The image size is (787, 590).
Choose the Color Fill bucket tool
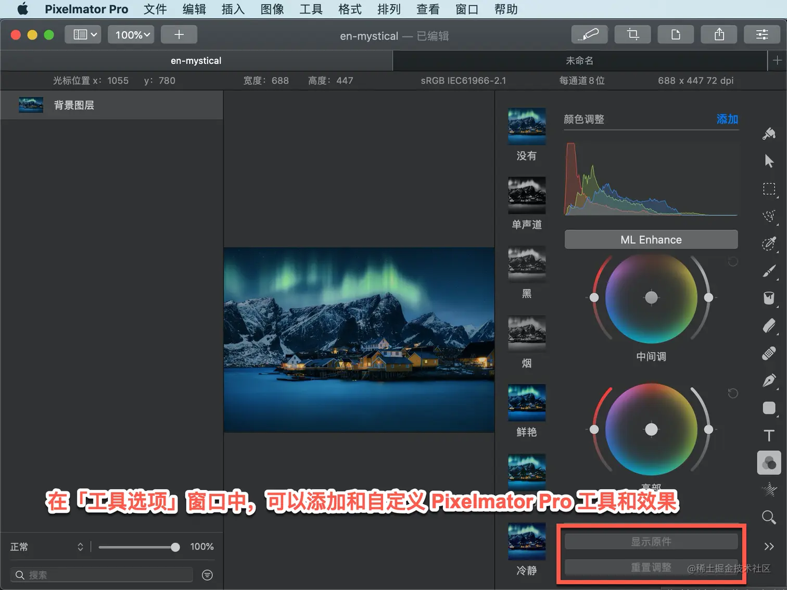(x=769, y=298)
